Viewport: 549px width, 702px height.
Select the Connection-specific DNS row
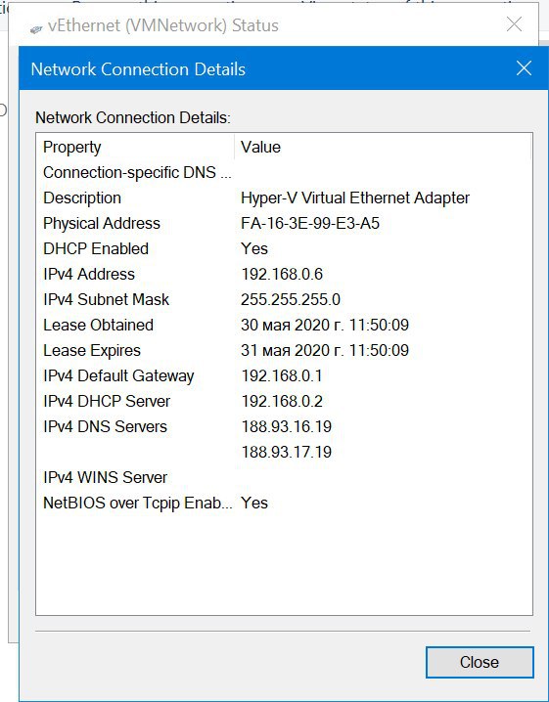tap(284, 172)
